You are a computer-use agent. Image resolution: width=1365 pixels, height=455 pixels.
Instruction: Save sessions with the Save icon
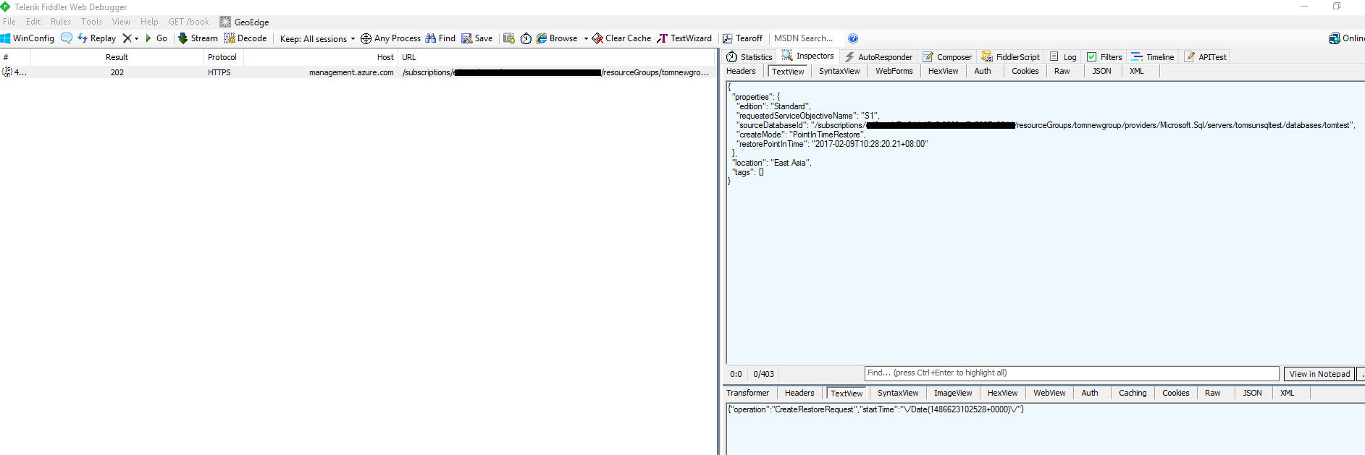[477, 38]
